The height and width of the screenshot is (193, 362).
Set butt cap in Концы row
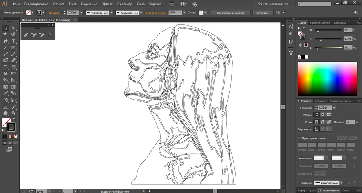point(317,115)
